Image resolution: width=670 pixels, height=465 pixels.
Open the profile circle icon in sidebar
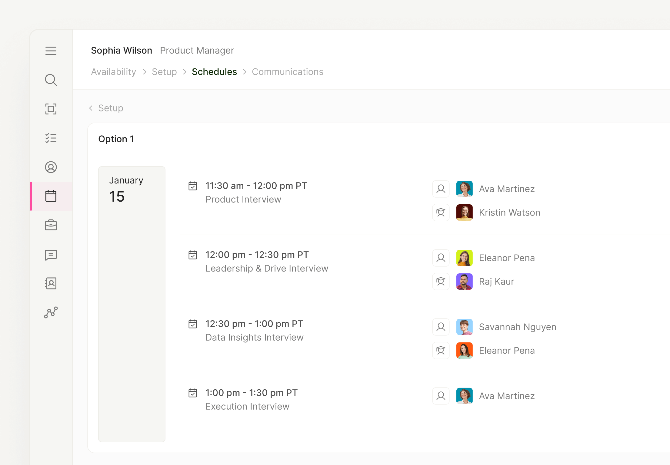tap(51, 167)
